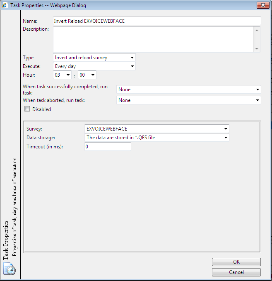Screen dimensions: 272x281
Task: Expand the Execute frequency dropdown
Action: tap(94, 66)
